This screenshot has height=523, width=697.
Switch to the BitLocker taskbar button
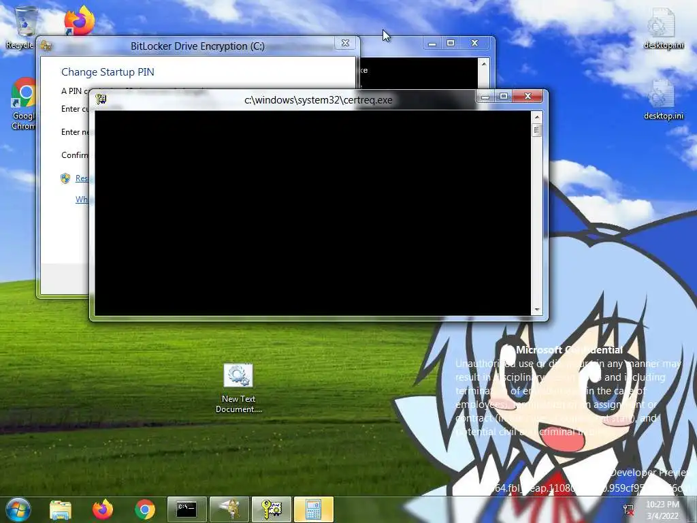(x=229, y=509)
